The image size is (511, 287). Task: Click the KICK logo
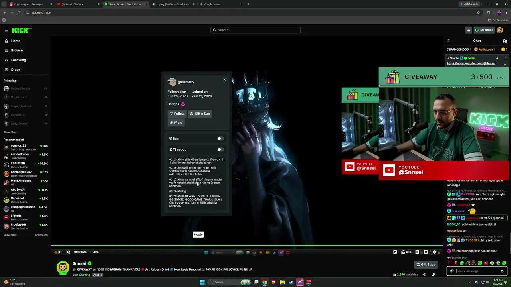pyautogui.click(x=22, y=30)
